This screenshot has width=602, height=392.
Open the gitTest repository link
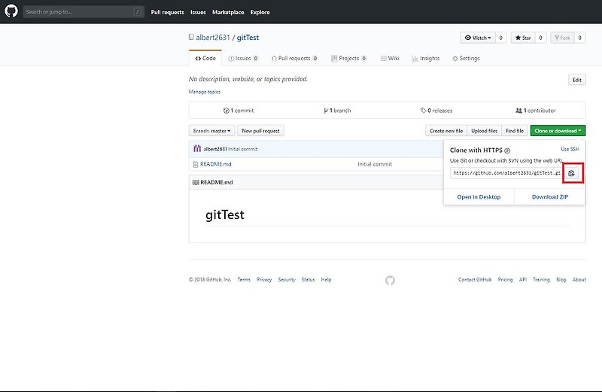coord(248,37)
